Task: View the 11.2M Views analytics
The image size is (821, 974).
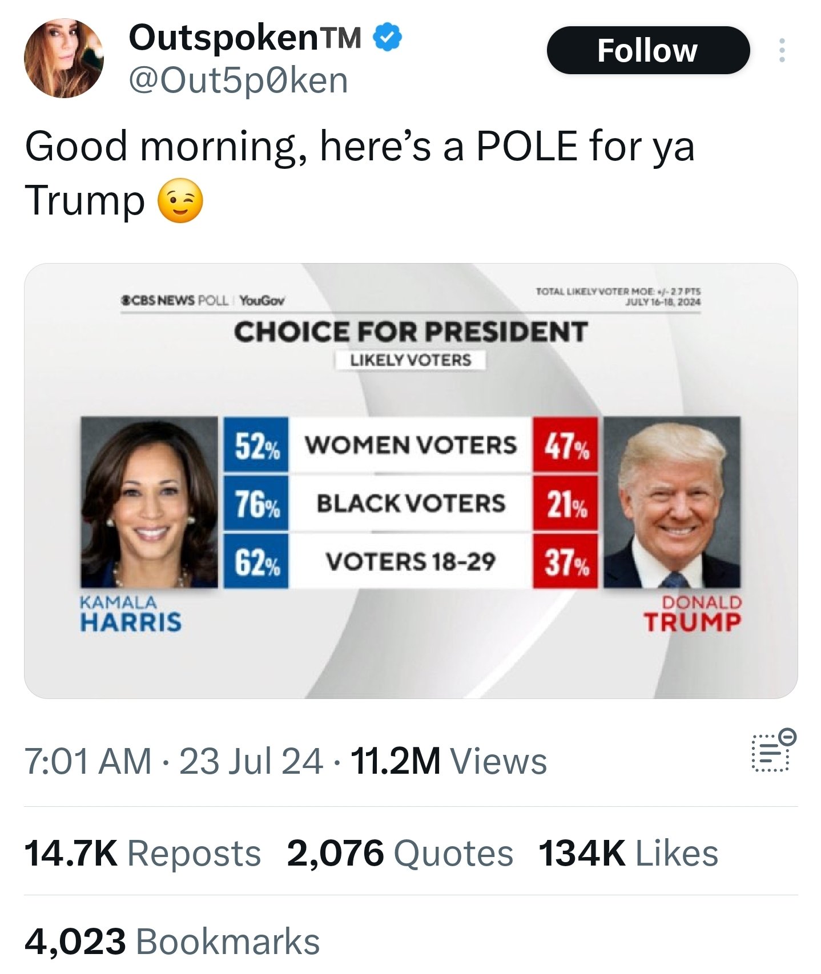Action: pyautogui.click(x=449, y=762)
